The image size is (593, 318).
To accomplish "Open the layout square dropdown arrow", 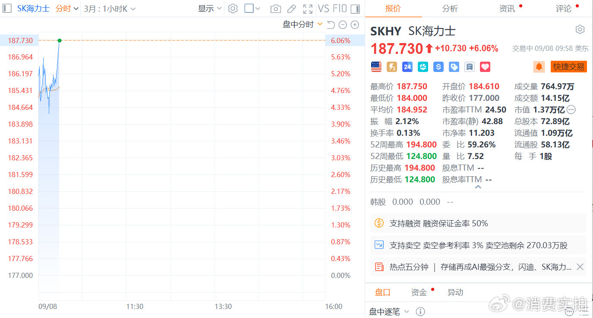I will (x=258, y=9).
